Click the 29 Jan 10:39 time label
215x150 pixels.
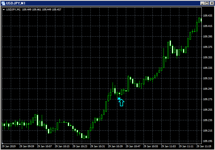[x=115, y=146]
